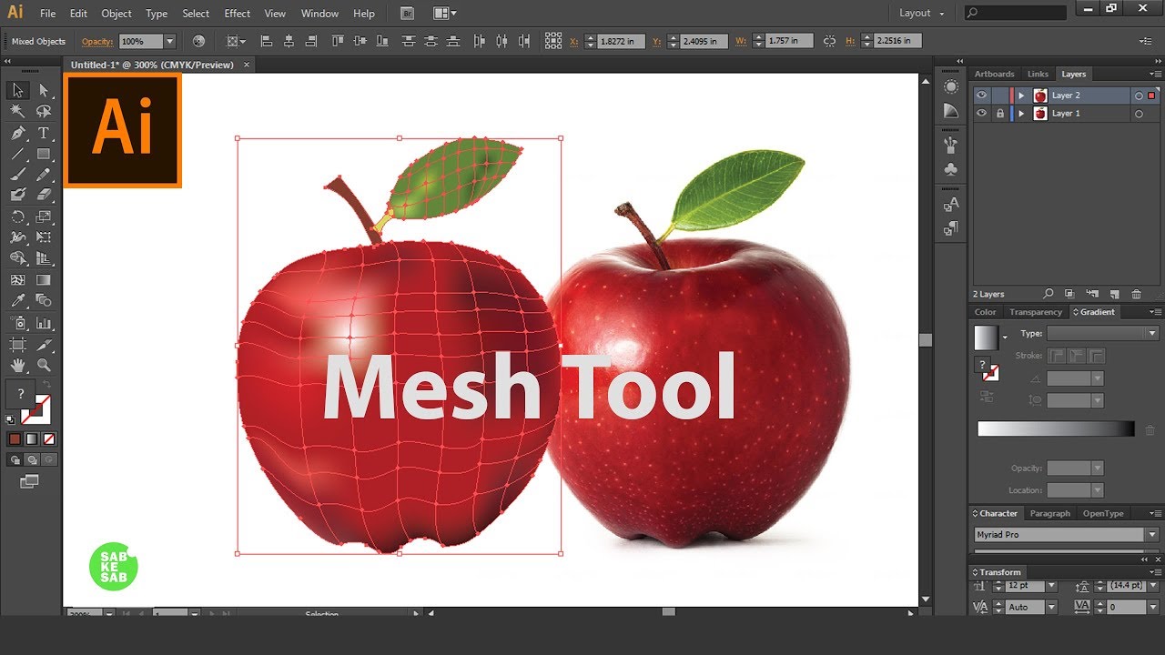Open the font size dropdown (12 pt)
The width and height of the screenshot is (1165, 655).
1051,586
